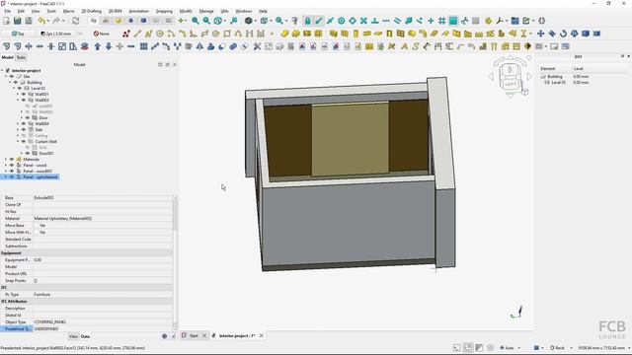
Task: Click the blue working plane folder icon
Action: click(x=515, y=21)
